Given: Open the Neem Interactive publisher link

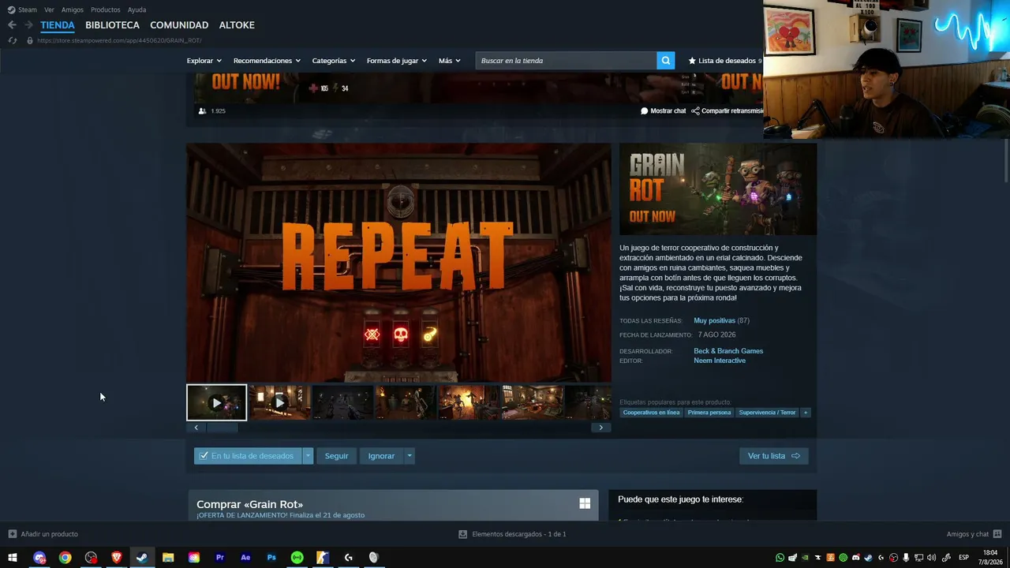Looking at the screenshot, I should [x=720, y=361].
